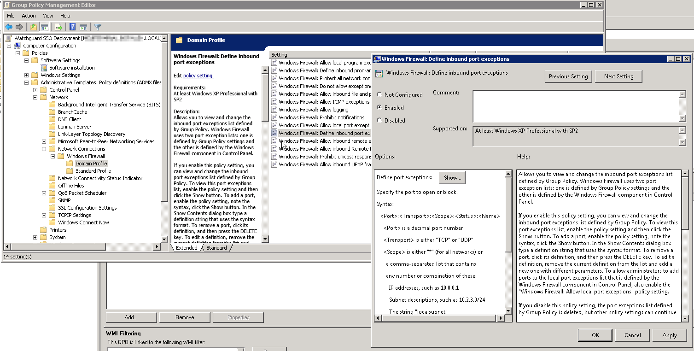Click the DNS Client folder icon
Image resolution: width=694 pixels, height=351 pixels.
click(x=52, y=119)
